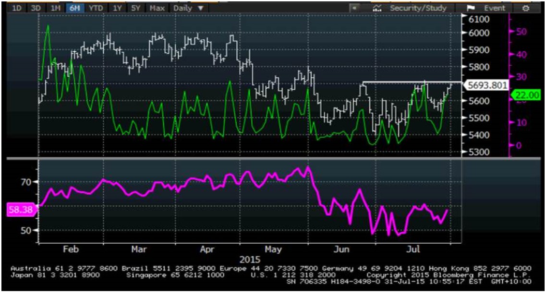Viewport: 545px width, 292px height.
Task: Click the magenta 58.38 value tag
Action: pos(21,210)
